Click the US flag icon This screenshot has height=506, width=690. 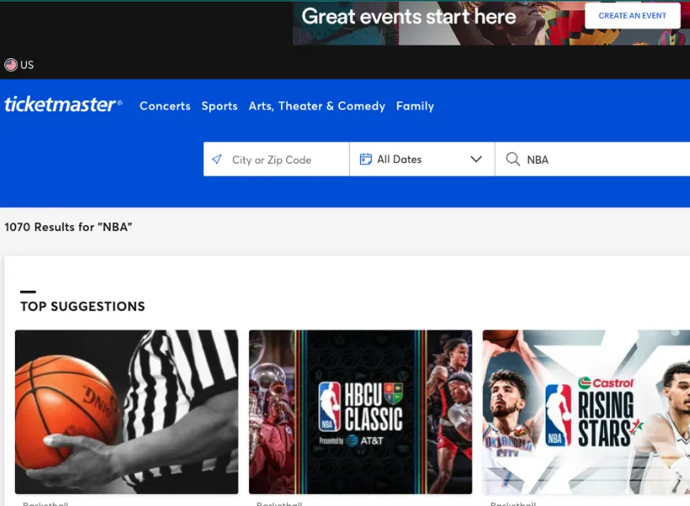click(11, 65)
